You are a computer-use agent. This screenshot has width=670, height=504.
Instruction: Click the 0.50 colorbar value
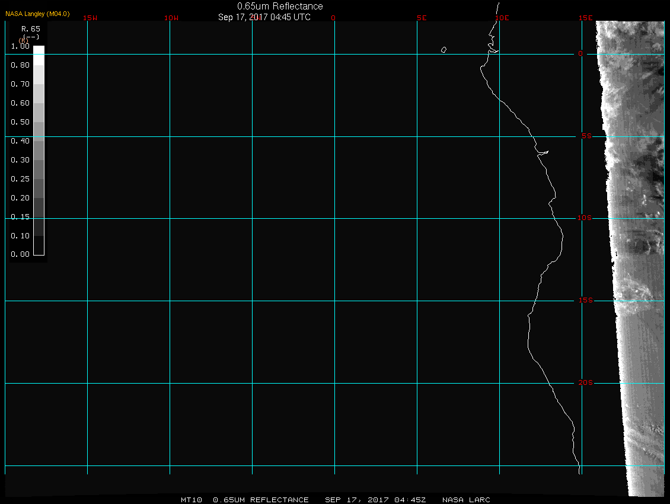(20, 122)
